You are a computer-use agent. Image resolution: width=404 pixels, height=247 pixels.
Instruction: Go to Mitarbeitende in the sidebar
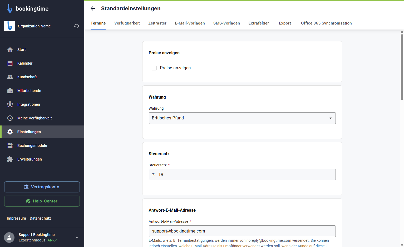click(42, 91)
